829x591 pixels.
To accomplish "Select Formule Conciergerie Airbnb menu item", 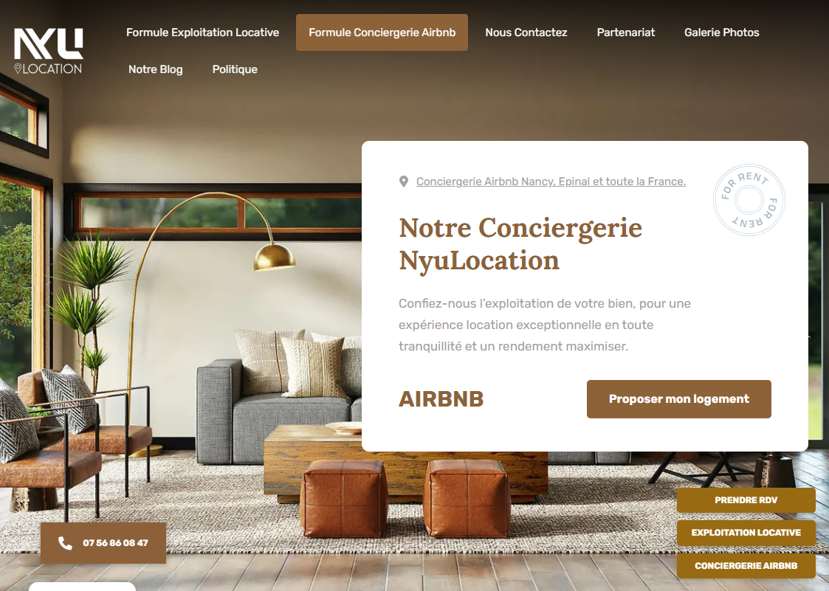I will tap(382, 32).
